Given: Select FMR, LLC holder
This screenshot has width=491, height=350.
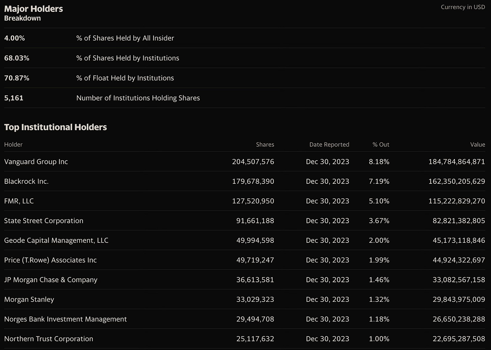Looking at the screenshot, I should (x=19, y=201).
